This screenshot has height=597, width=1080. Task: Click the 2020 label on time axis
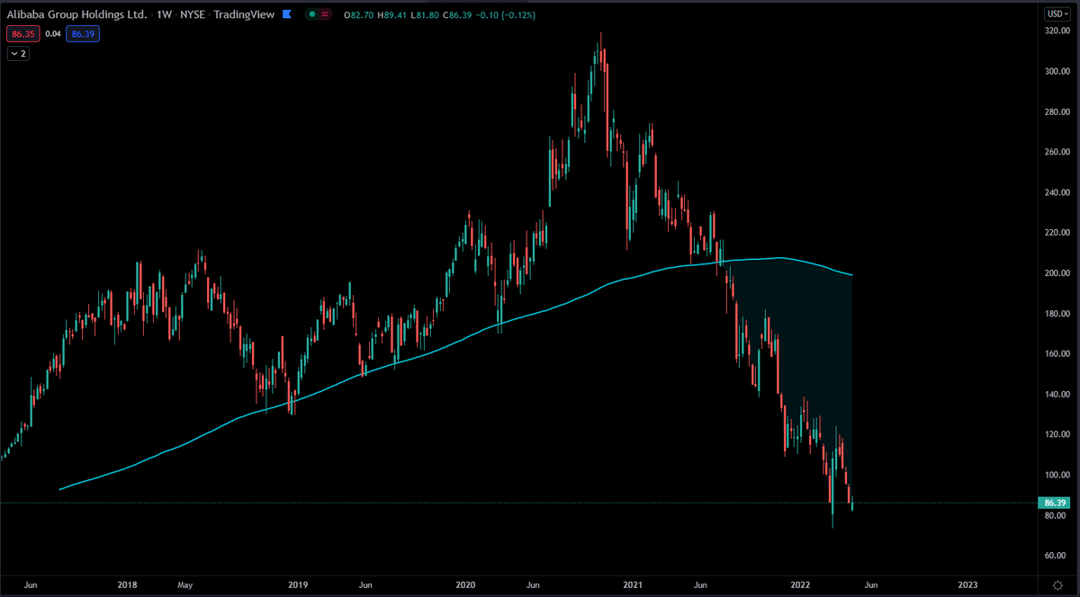tap(467, 584)
